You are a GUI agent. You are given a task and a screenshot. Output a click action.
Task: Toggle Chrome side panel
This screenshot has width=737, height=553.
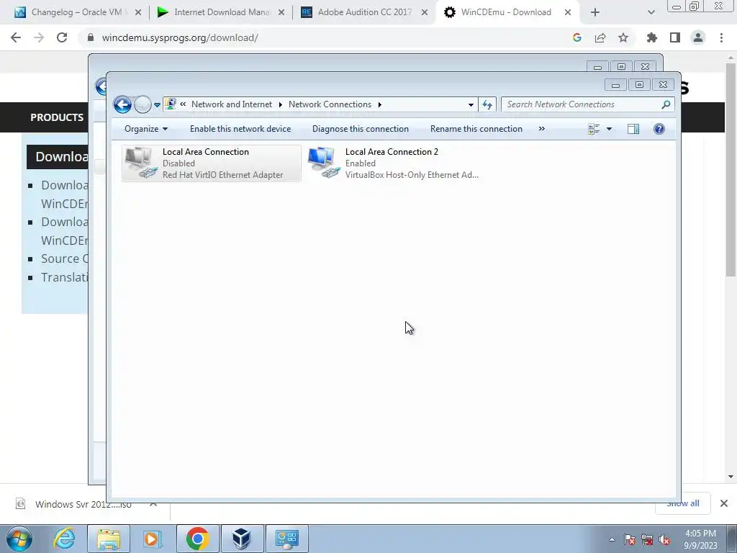(x=675, y=37)
